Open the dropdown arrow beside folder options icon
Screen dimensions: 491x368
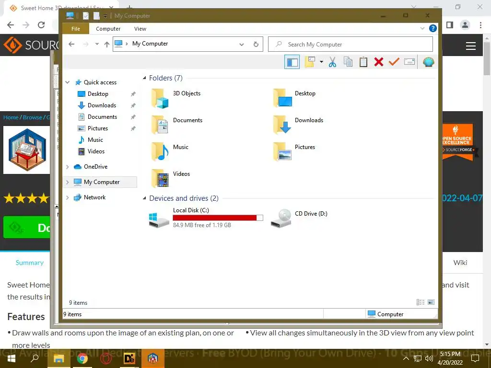pyautogui.click(x=321, y=62)
